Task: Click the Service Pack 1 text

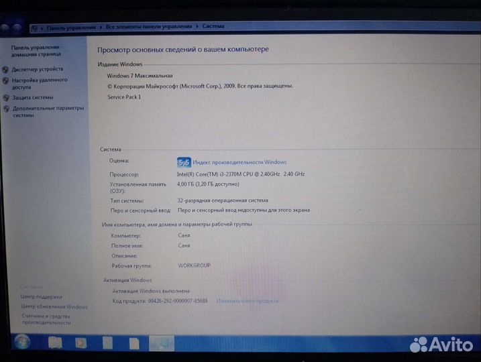Action: [x=124, y=97]
